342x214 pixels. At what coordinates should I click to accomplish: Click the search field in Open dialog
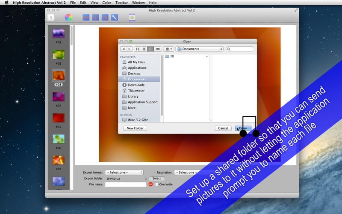coord(240,49)
